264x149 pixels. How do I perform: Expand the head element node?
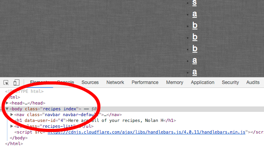pyautogui.click(x=7, y=103)
